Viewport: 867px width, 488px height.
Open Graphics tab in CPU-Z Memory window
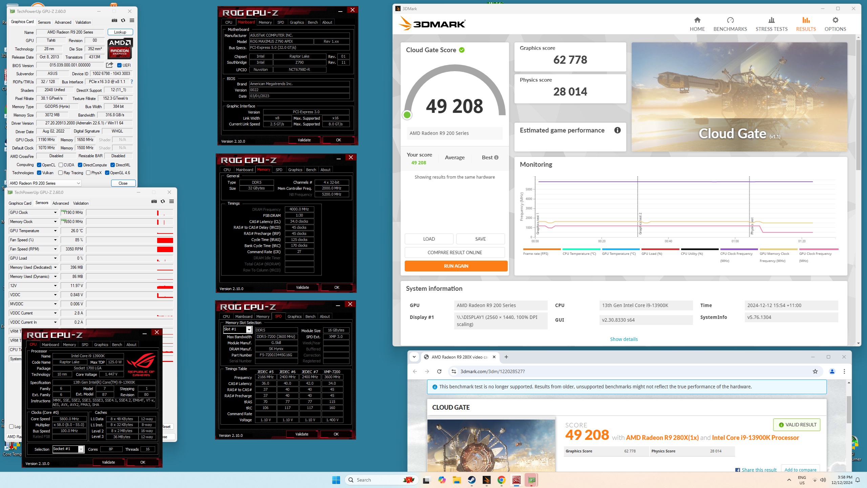click(295, 170)
